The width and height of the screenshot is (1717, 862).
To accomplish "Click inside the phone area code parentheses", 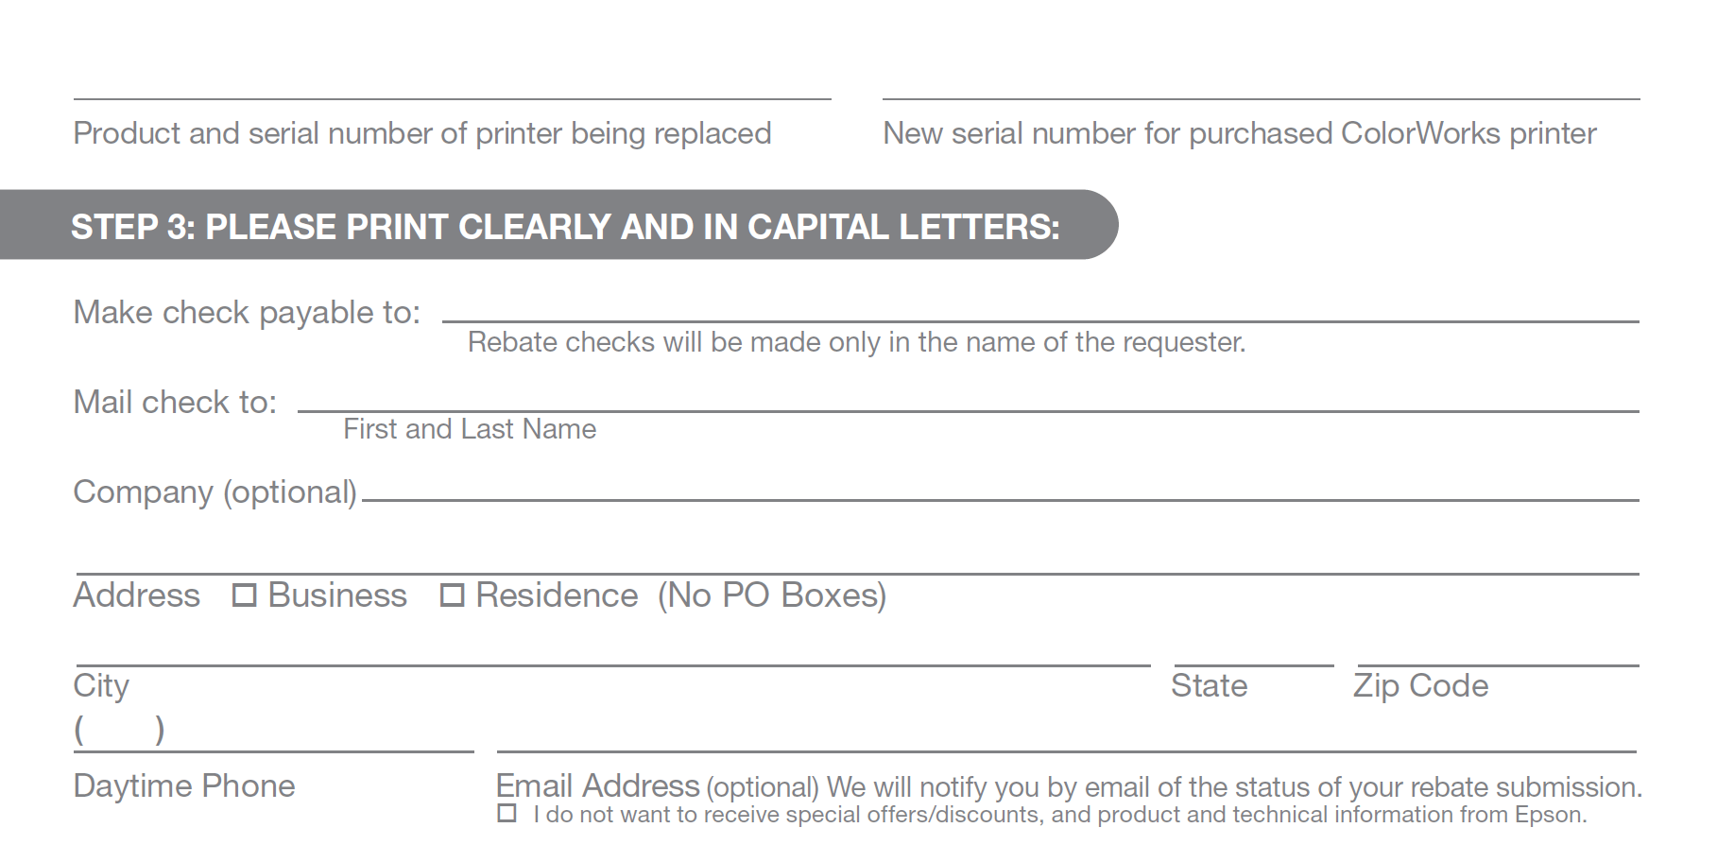I will coord(120,730).
